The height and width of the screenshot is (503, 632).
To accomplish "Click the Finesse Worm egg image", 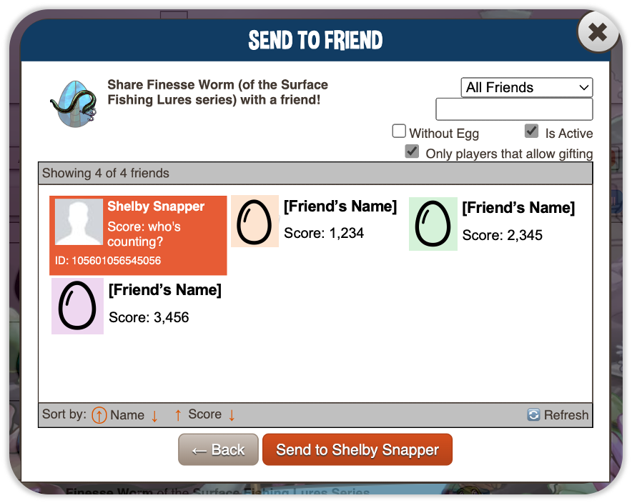I will click(x=74, y=104).
